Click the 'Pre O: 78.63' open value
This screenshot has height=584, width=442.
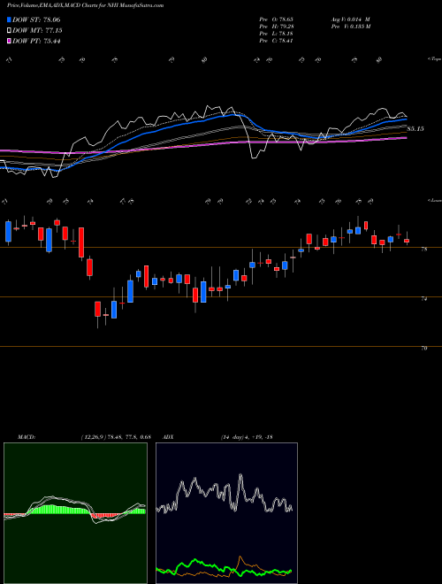click(x=276, y=19)
